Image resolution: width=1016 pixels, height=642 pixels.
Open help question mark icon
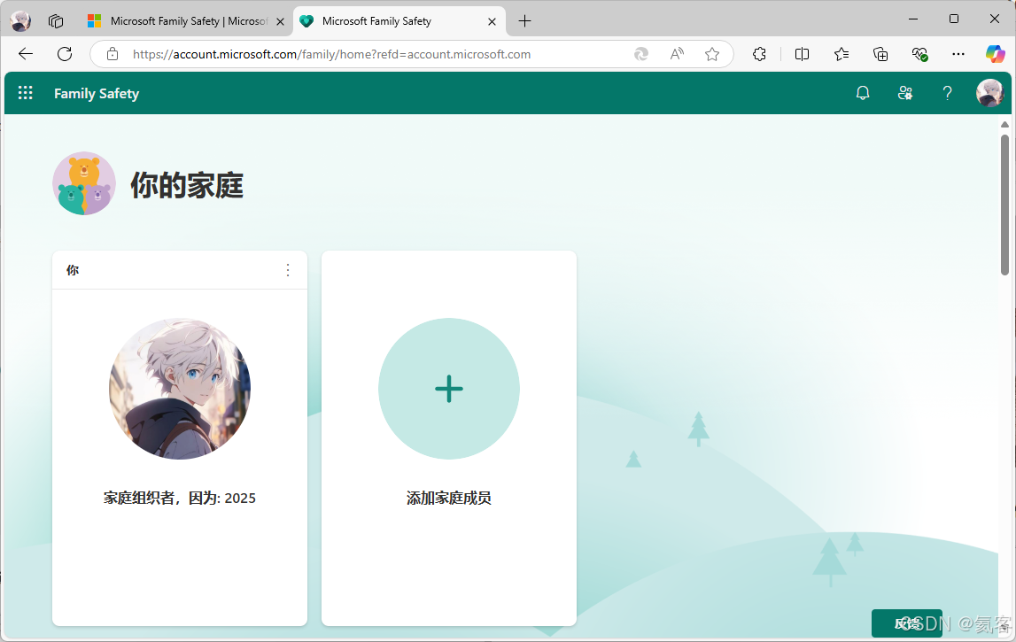pos(947,93)
